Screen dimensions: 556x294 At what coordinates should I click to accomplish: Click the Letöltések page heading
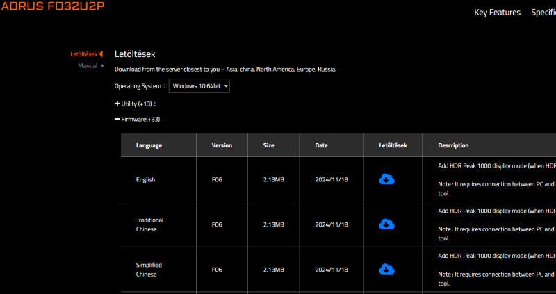[135, 54]
